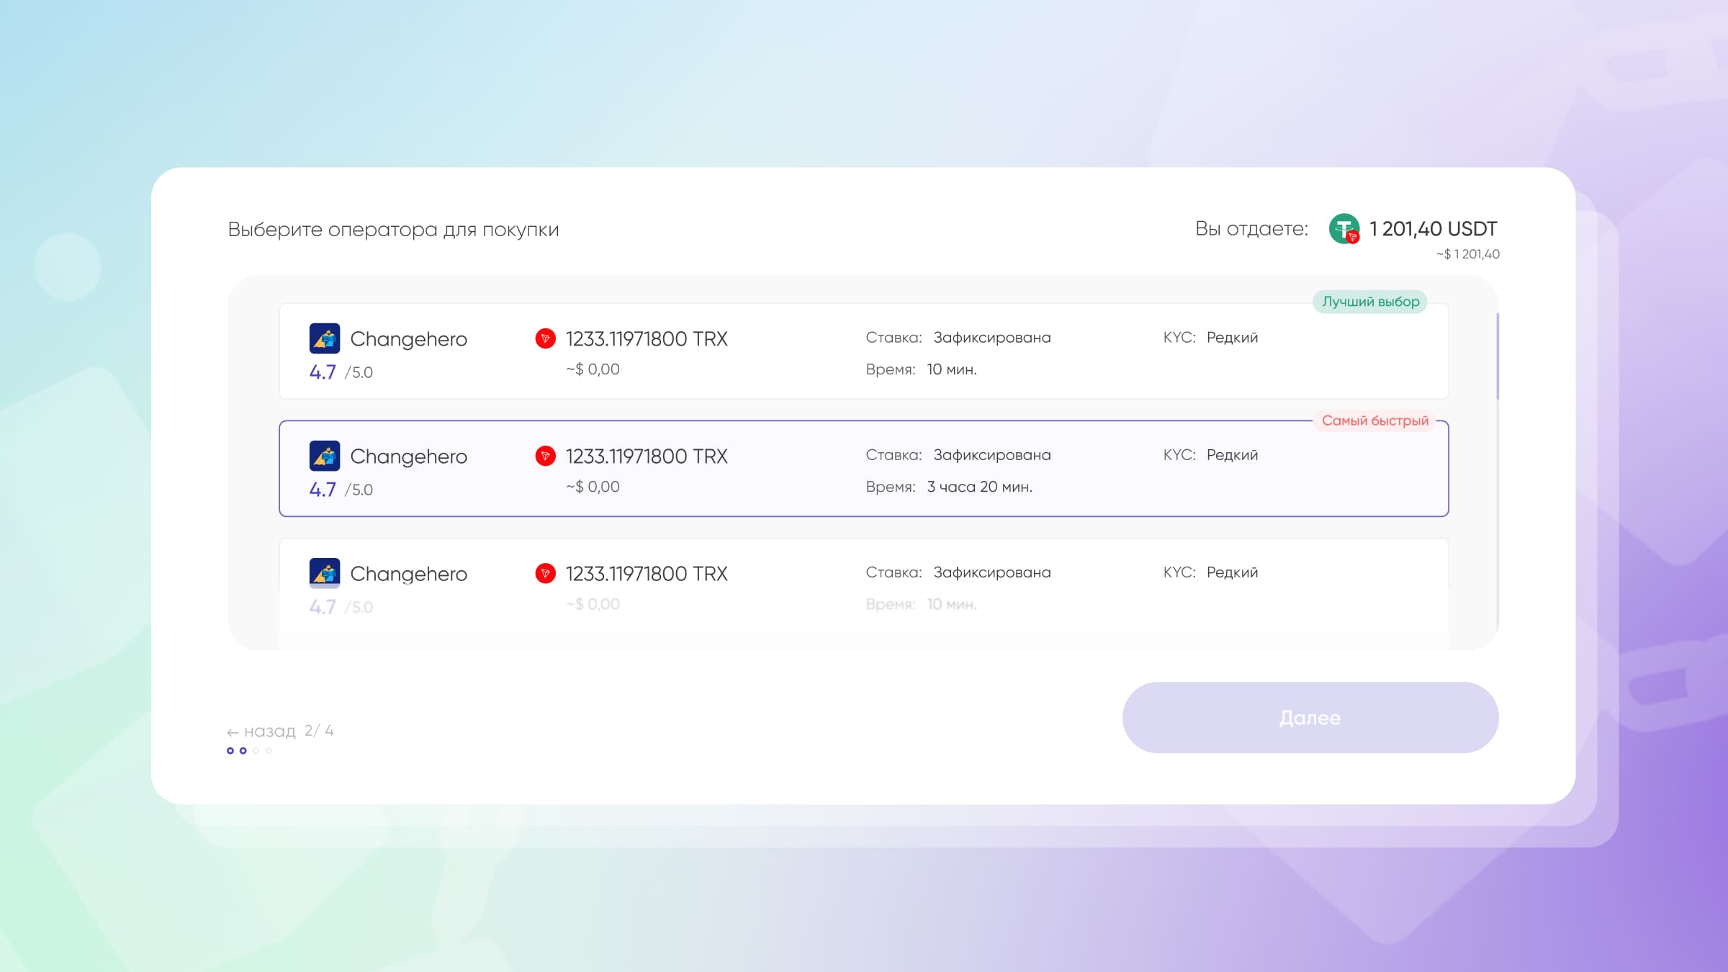Click 1233.11971800 TRX in Самый быстрый card
The width and height of the screenshot is (1728, 972).
point(647,456)
